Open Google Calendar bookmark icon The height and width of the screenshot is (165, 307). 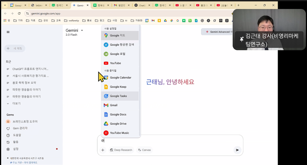click(x=147, y=20)
